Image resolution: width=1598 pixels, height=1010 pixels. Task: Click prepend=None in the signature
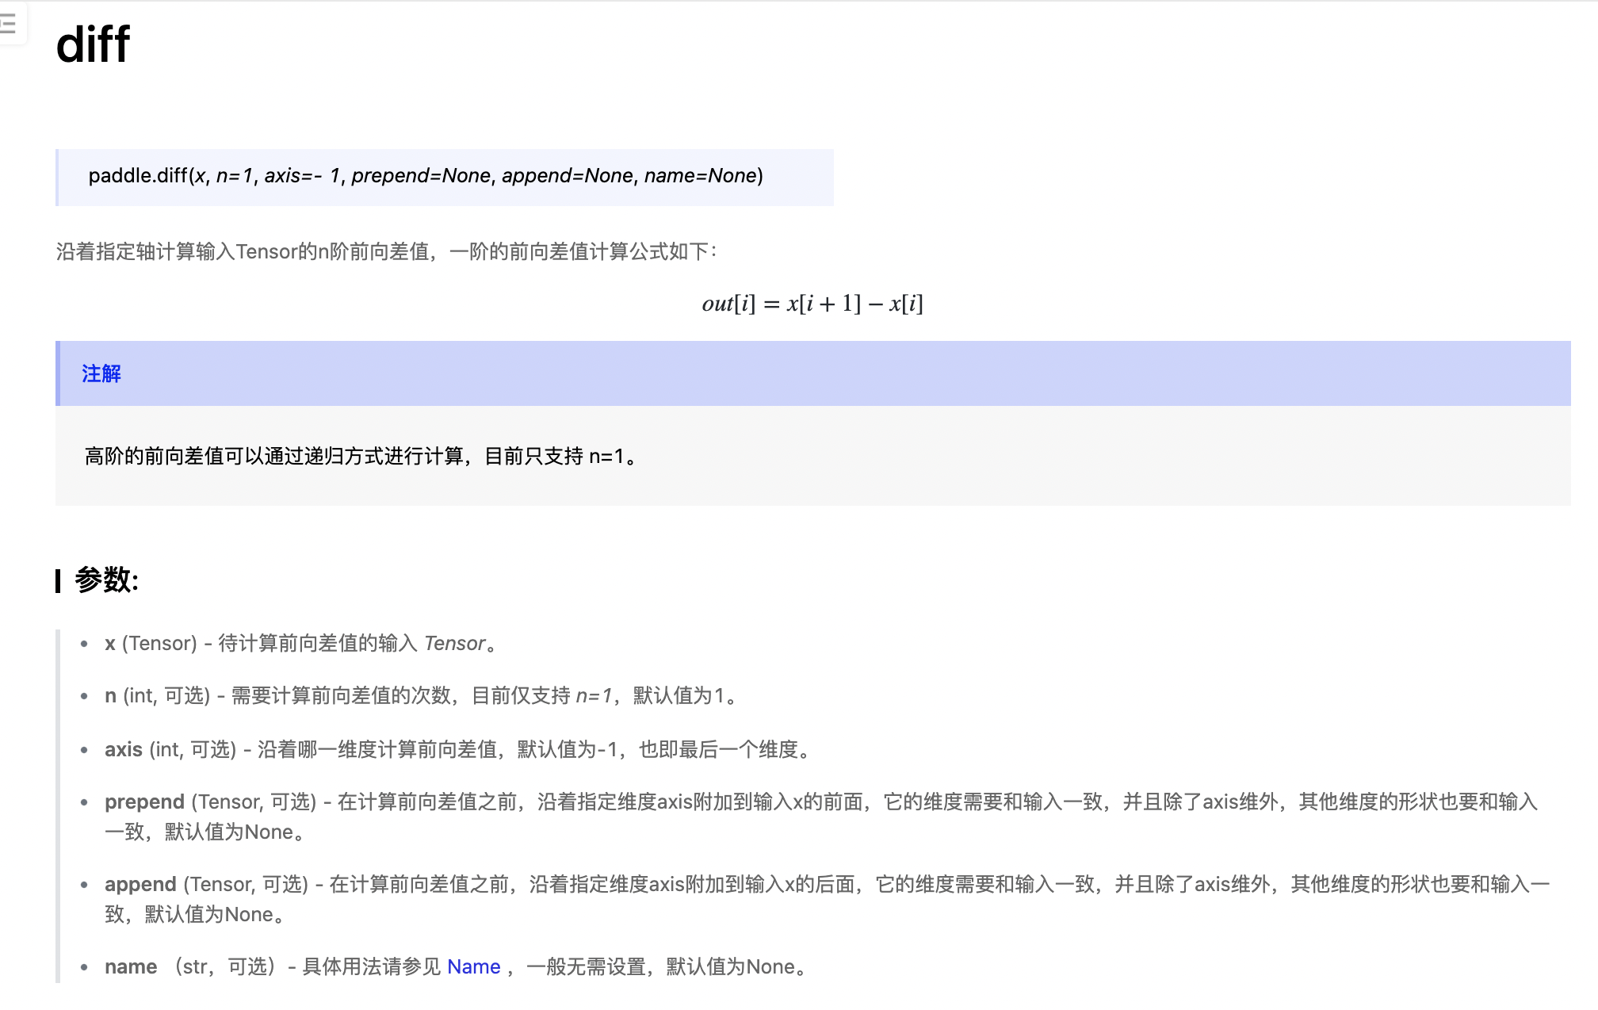click(421, 176)
